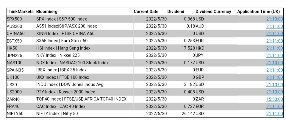286x122 pixels.
Task: Open the US2000 application time link
Action: (x=274, y=92)
